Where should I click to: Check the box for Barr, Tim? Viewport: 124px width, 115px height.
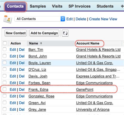coord(4,49)
